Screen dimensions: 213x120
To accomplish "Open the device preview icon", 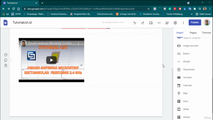I will 151,23.
